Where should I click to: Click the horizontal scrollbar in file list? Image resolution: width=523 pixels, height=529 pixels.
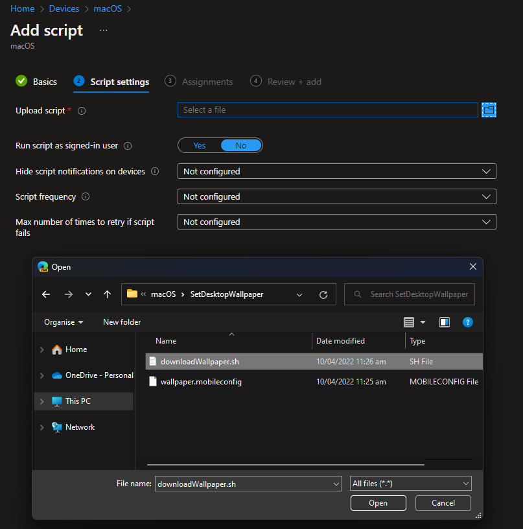coord(286,465)
